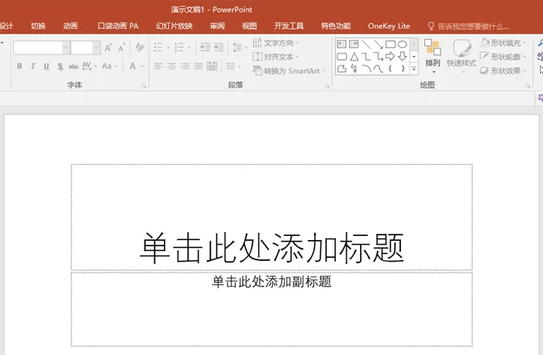Image resolution: width=543 pixels, height=355 pixels.
Task: Click the 排列 arrange button
Action: 433,56
